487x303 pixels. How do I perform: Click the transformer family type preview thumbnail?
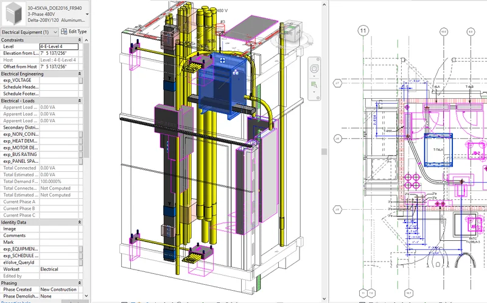[x=13, y=13]
